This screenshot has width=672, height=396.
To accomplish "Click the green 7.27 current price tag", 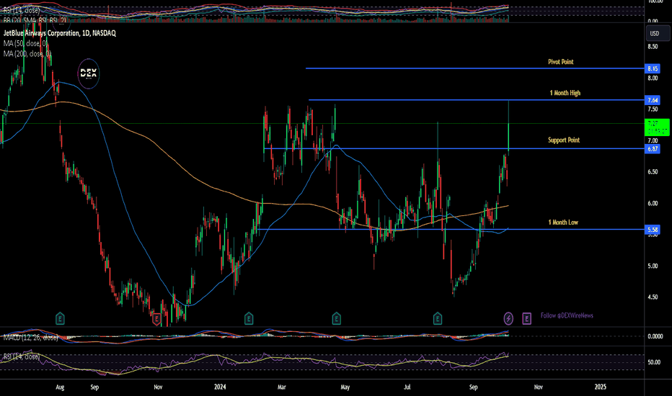I will point(657,127).
